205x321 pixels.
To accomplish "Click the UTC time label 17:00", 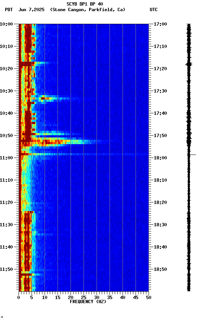I will [x=160, y=24].
